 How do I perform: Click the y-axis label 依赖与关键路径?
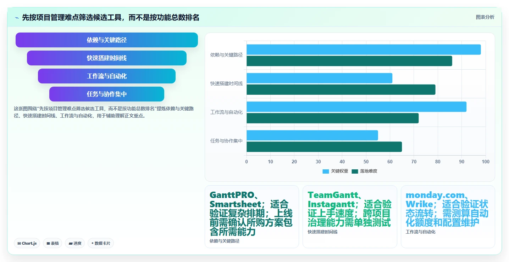pyautogui.click(x=226, y=55)
